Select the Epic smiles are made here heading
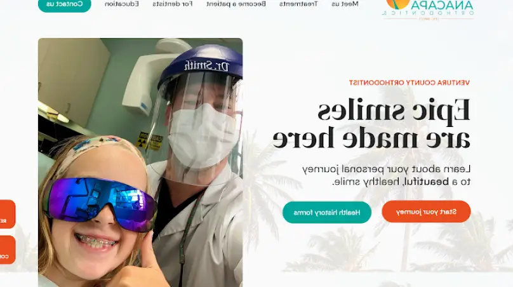The height and width of the screenshot is (287, 513). coord(371,124)
